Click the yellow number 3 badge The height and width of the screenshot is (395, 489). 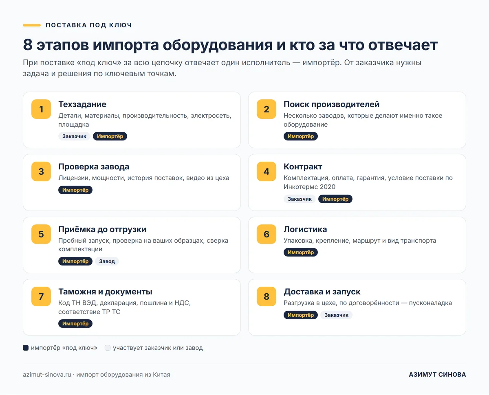41,171
